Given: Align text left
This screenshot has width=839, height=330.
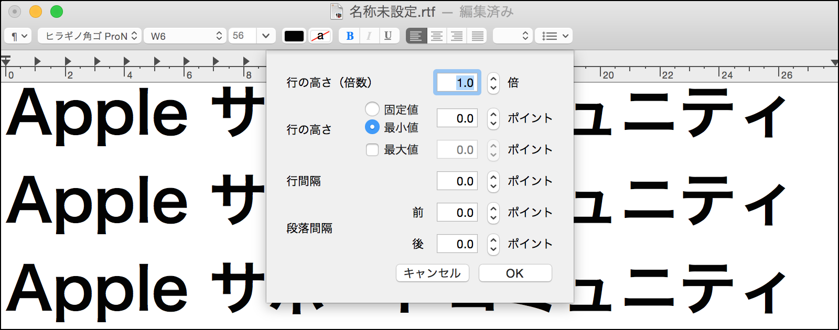Looking at the screenshot, I should click(x=416, y=36).
